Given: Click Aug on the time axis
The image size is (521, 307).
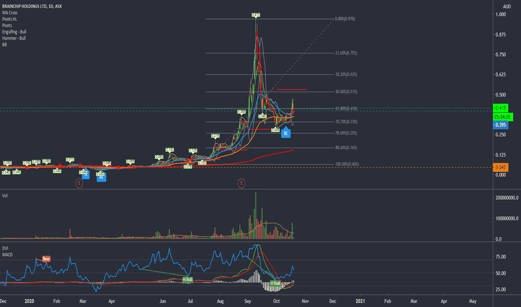Looking at the screenshot, I should 220,301.
